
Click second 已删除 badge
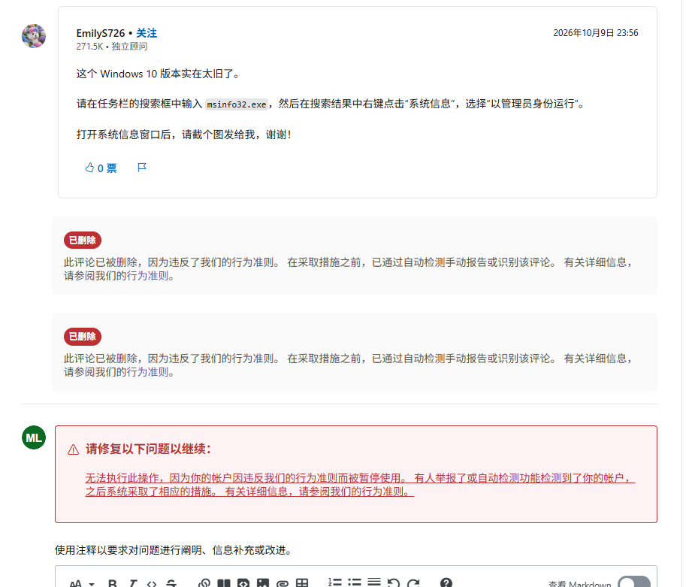[x=83, y=337]
